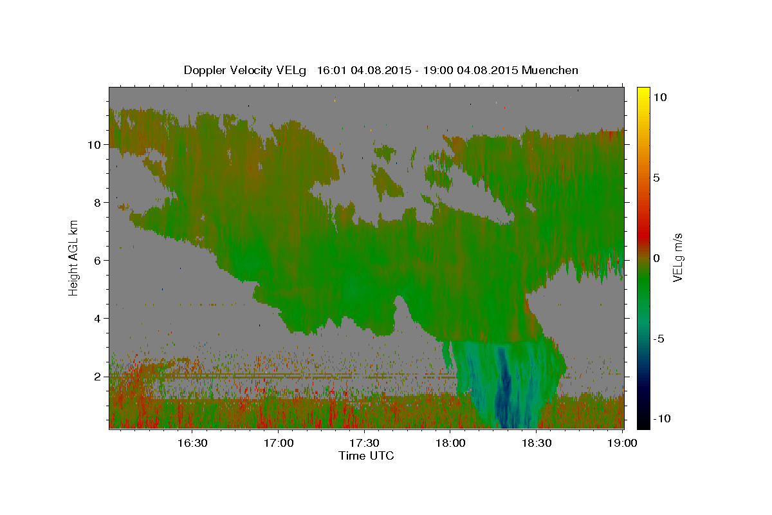
Task: Click the 'Time UTC' x-axis label
Action: point(366,456)
